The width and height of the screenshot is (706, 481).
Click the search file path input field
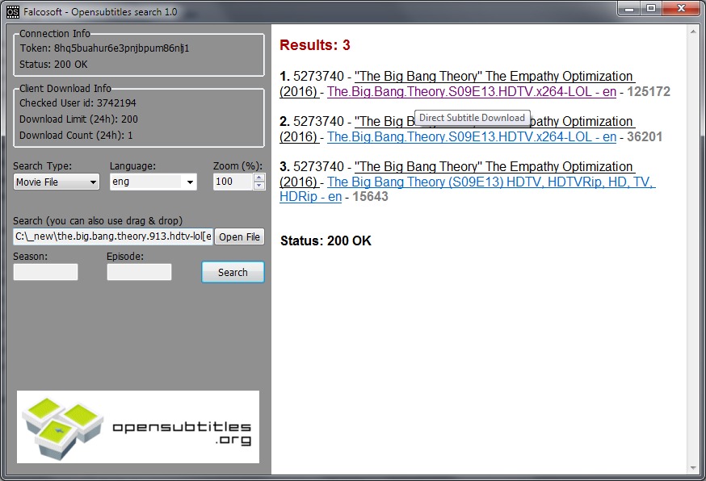point(113,236)
